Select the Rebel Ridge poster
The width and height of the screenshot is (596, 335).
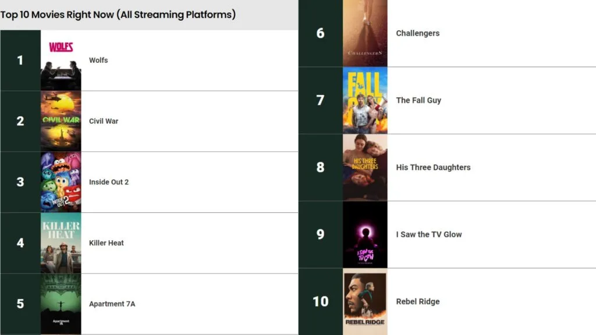(365, 301)
